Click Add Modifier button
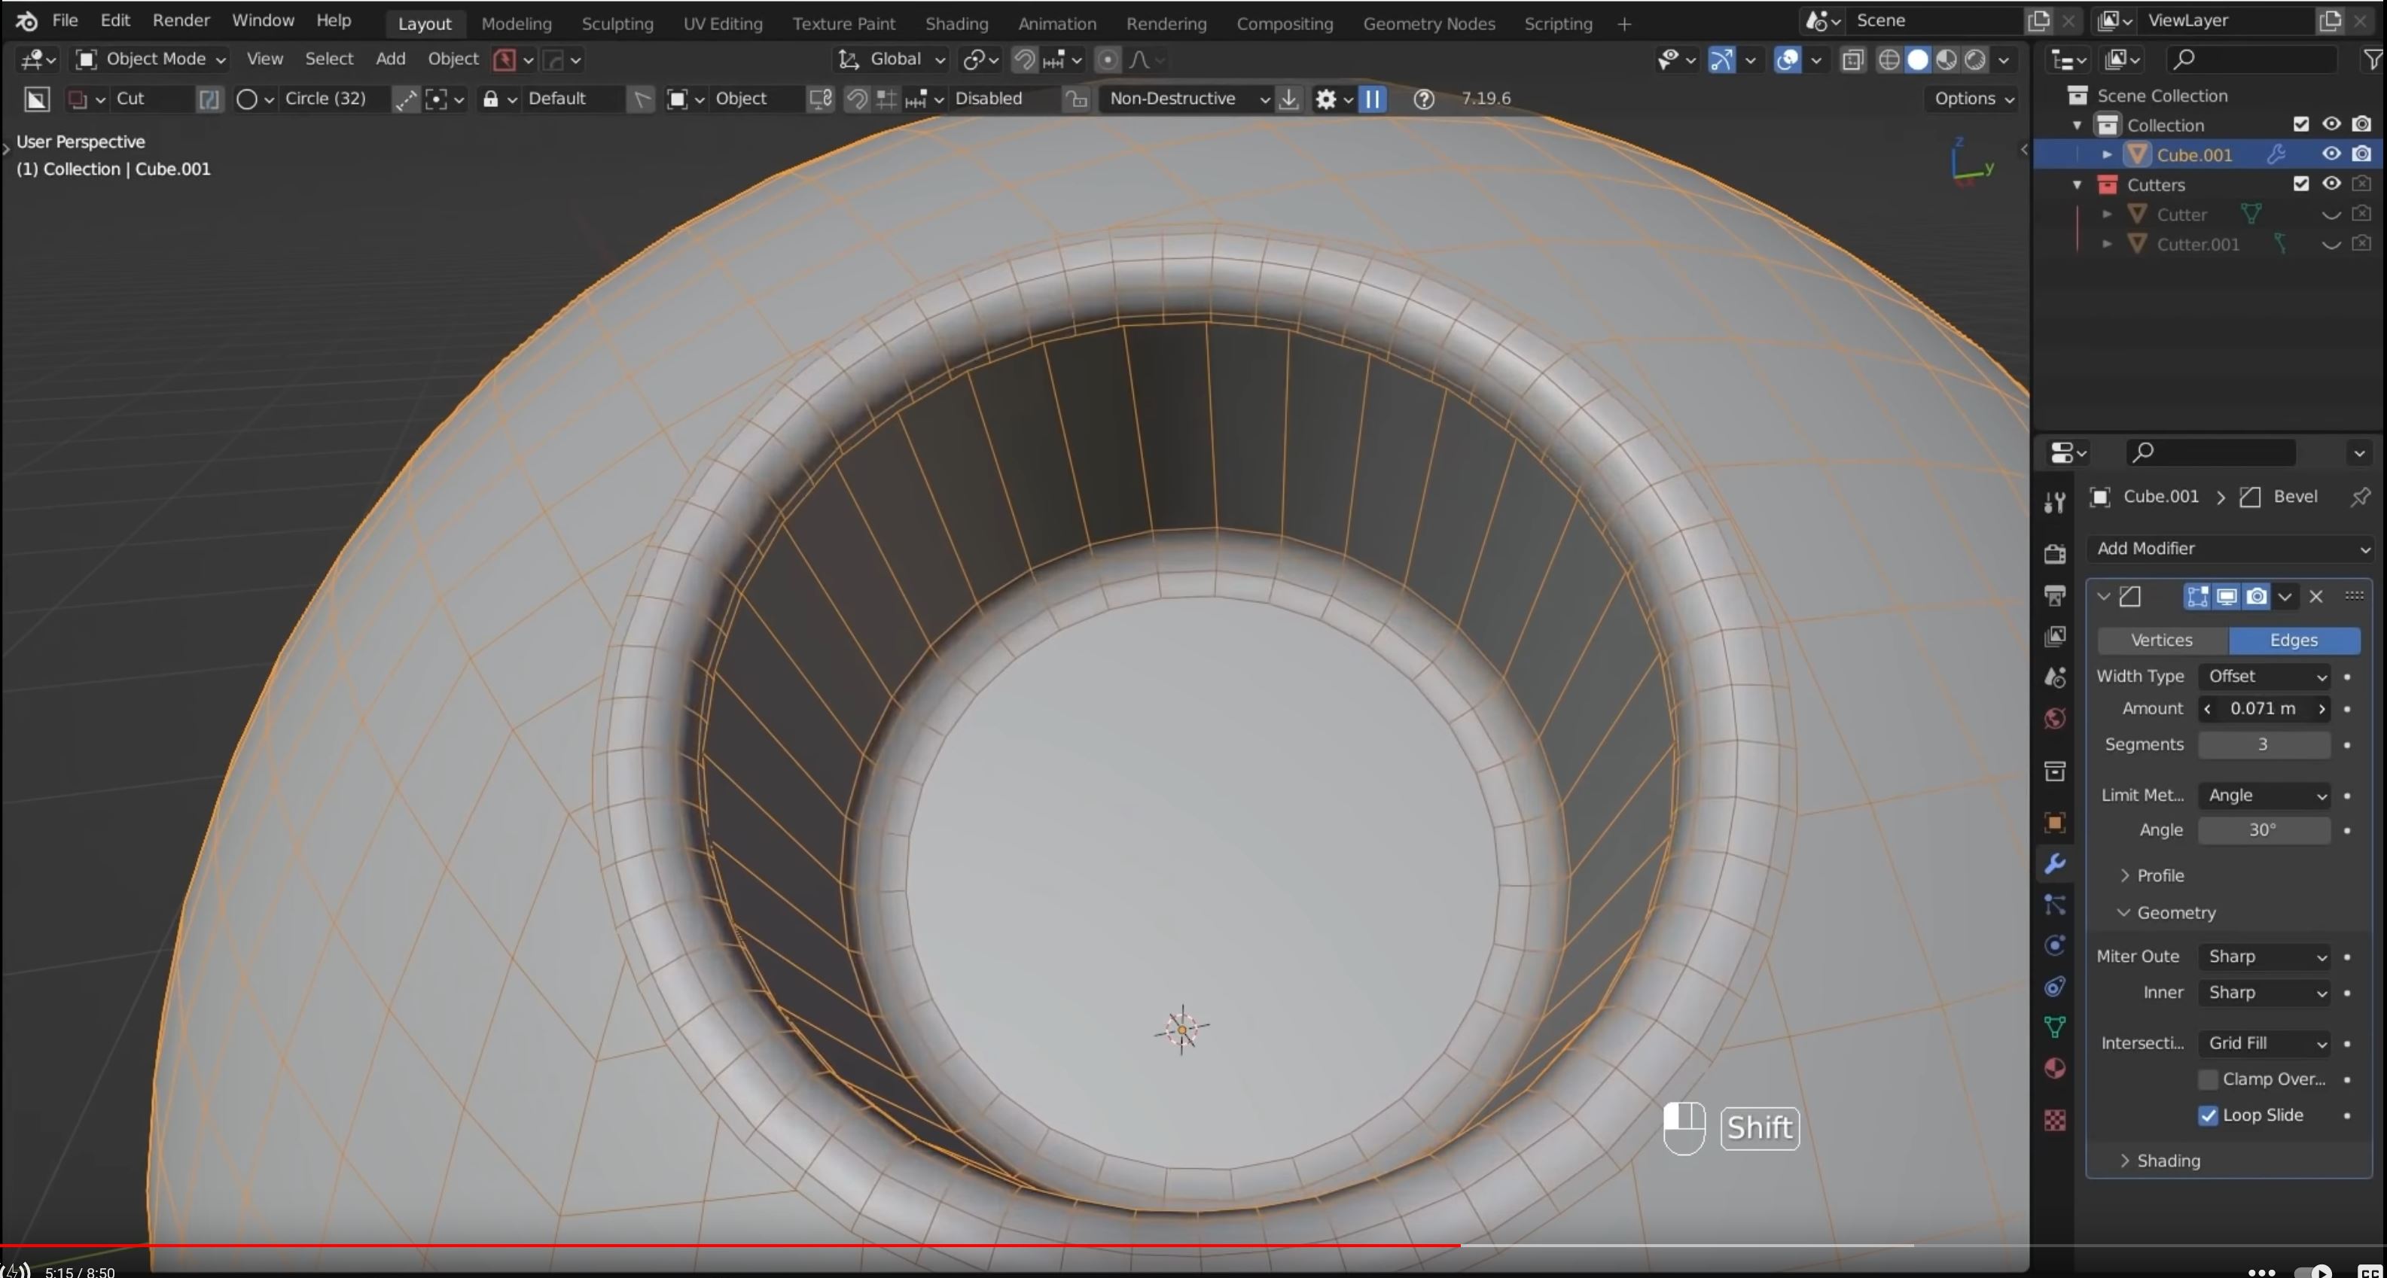This screenshot has width=2387, height=1278. [2230, 549]
